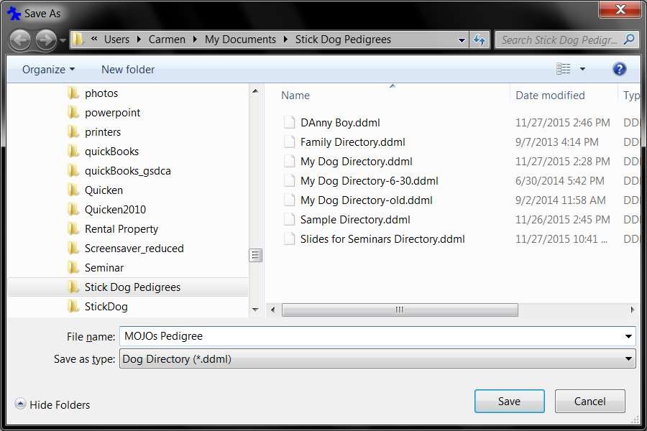Select the Sample Directory.ddml document icon
Screen dimensions: 647x431
pos(290,219)
